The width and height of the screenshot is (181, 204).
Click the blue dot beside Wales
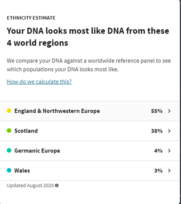9,170
